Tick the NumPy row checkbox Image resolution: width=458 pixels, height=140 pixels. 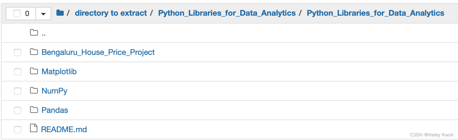[x=18, y=91]
